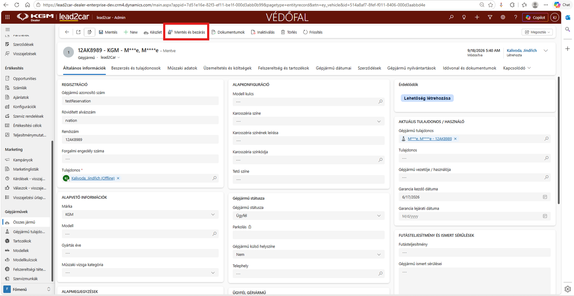Click the help question mark icon
The image size is (574, 296).
(x=516, y=17)
